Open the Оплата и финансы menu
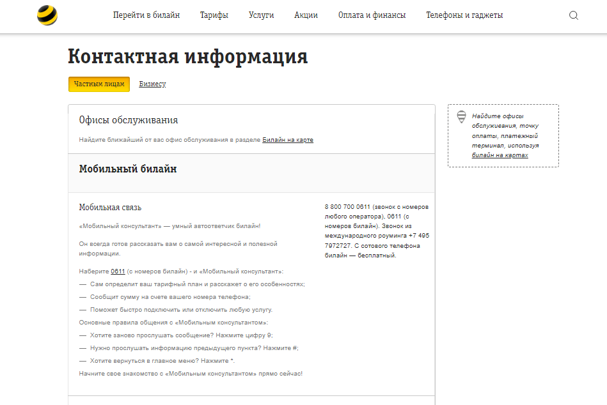 click(371, 15)
